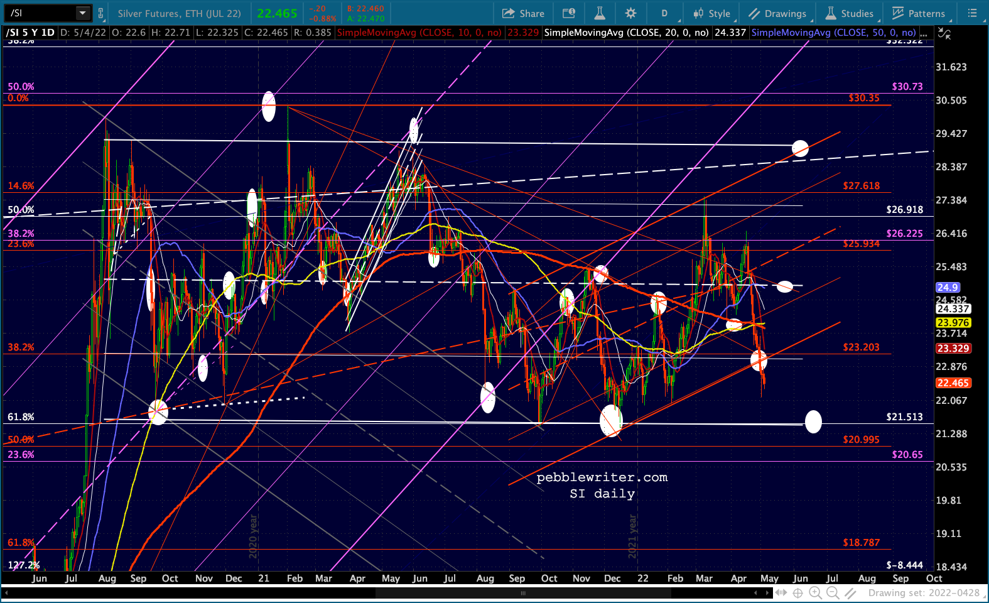
Task: Click the ask price A: 22.470
Action: (365, 19)
